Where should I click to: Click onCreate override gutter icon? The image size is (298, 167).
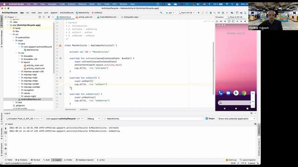[x=61, y=58]
